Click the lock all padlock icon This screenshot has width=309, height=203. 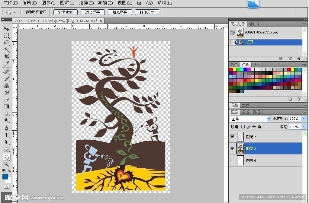[259, 127]
